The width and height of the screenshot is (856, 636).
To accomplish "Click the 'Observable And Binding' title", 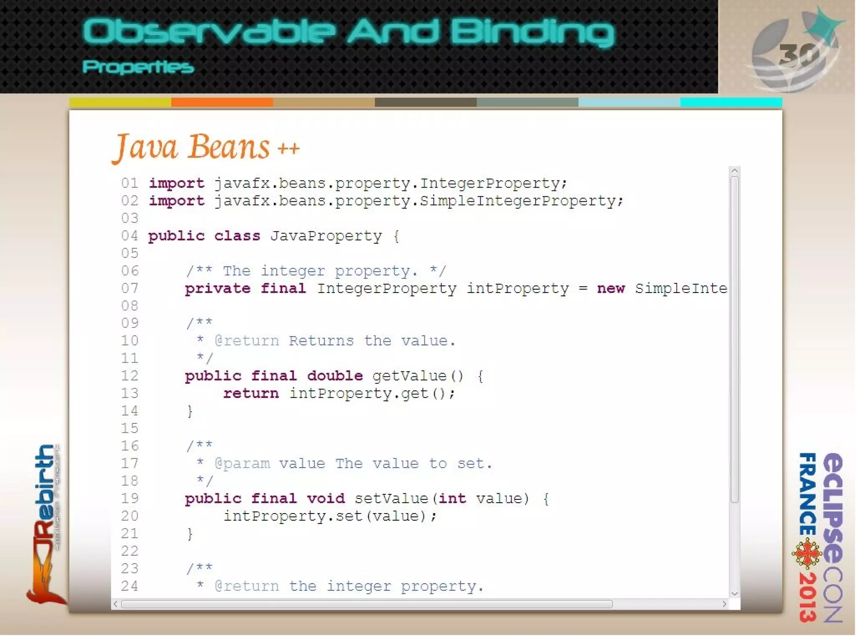I will pos(349,32).
